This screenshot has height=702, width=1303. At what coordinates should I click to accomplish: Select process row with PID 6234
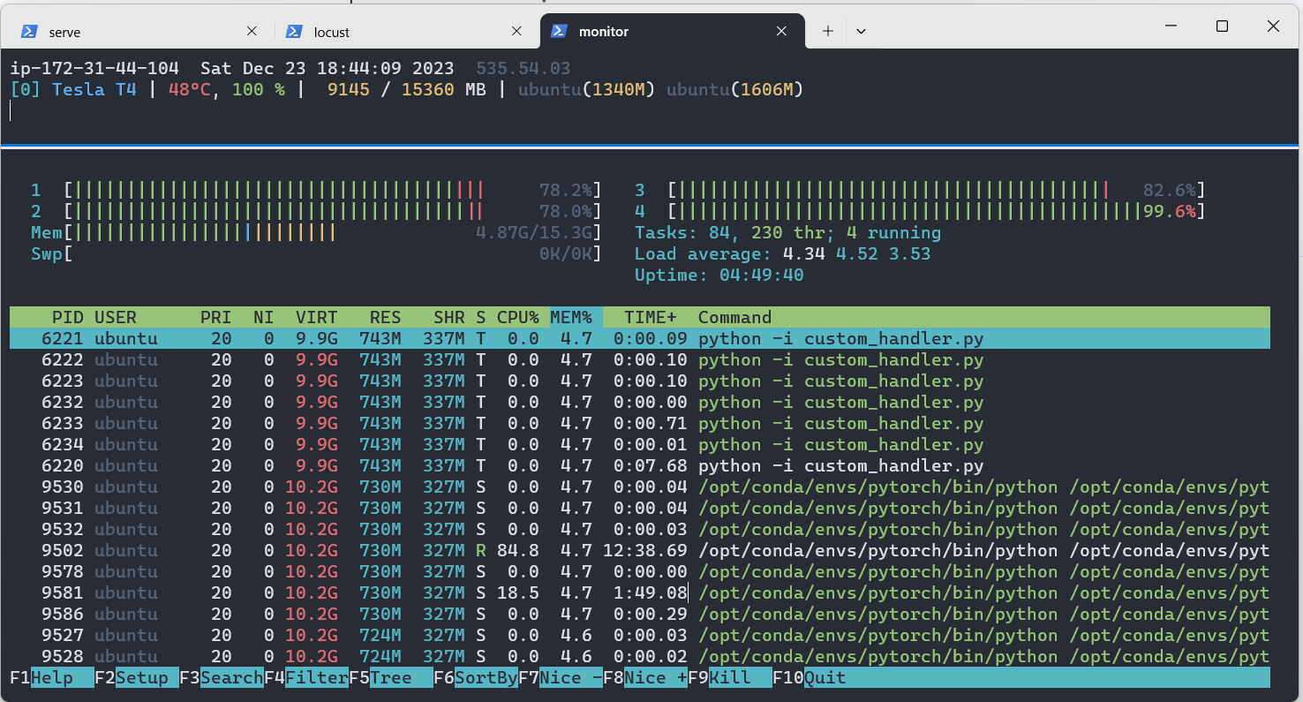click(x=640, y=444)
